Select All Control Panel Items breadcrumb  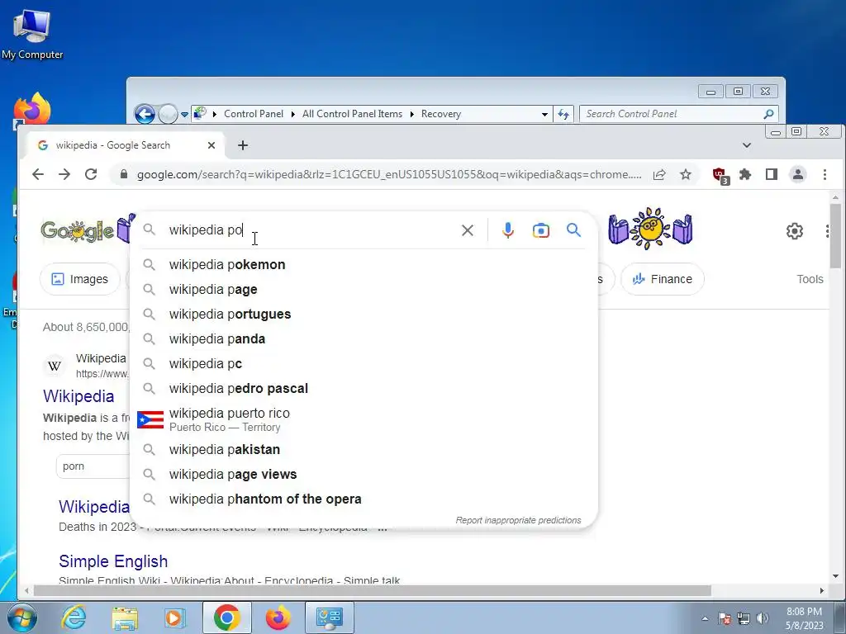click(x=352, y=114)
